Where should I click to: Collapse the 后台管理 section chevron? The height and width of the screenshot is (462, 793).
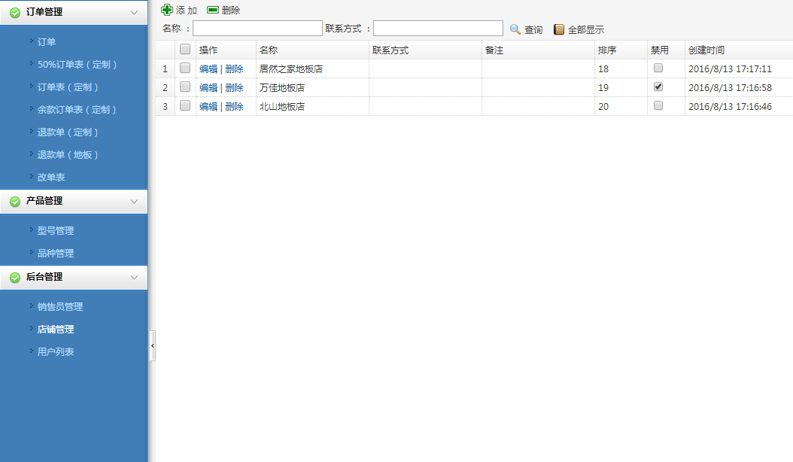tap(134, 278)
